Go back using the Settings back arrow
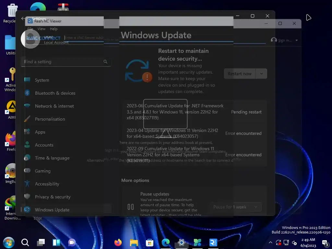This screenshot has height=249, width=332. point(23,18)
